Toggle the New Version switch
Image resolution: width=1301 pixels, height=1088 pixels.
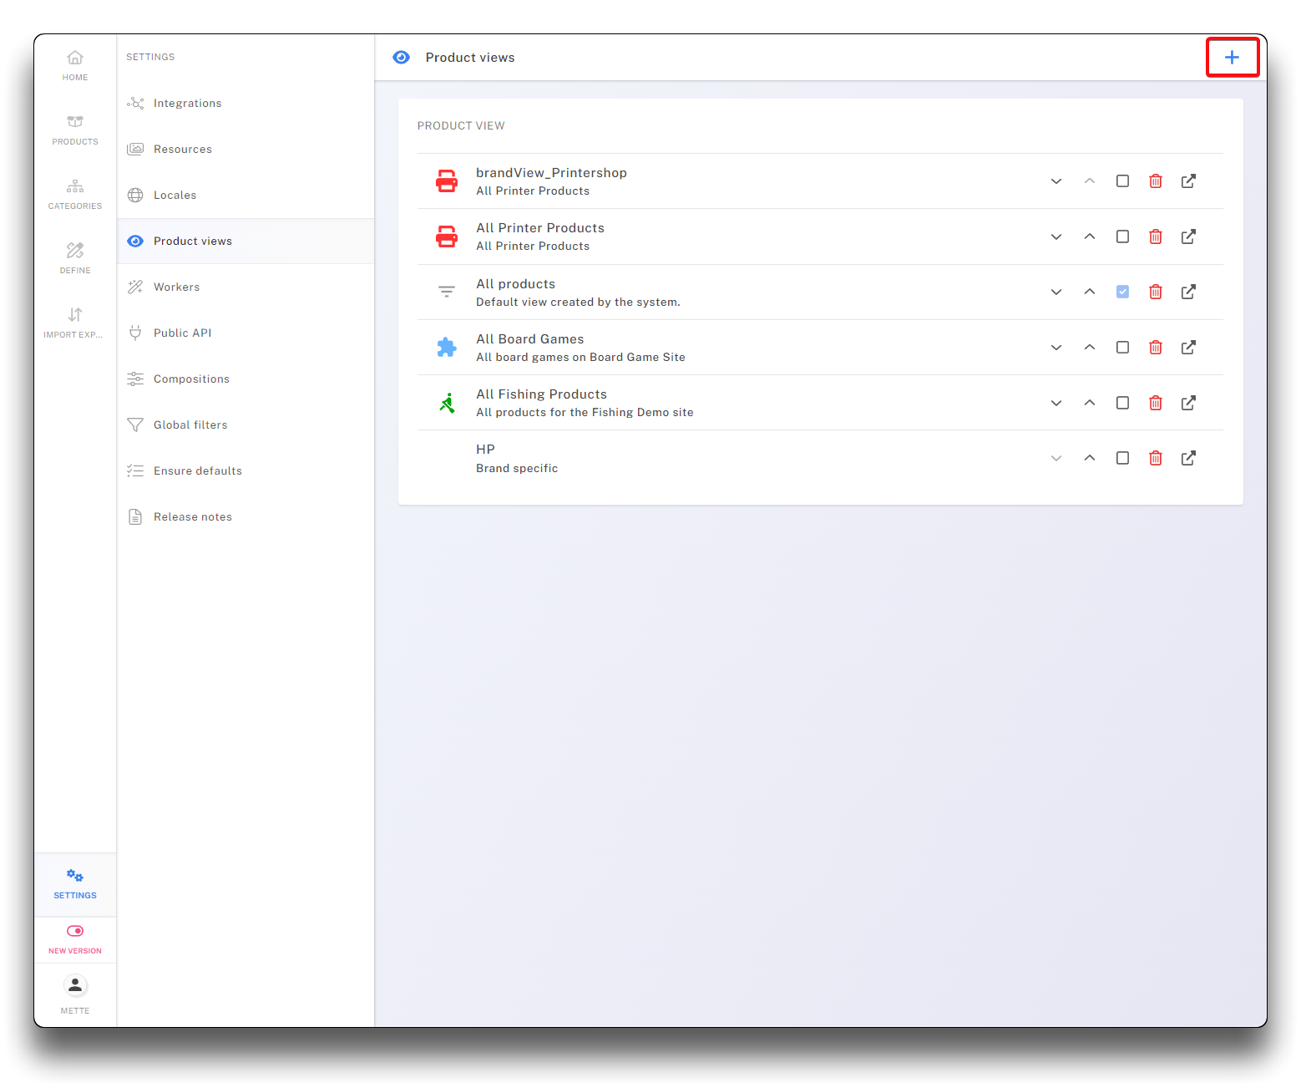pos(75,931)
